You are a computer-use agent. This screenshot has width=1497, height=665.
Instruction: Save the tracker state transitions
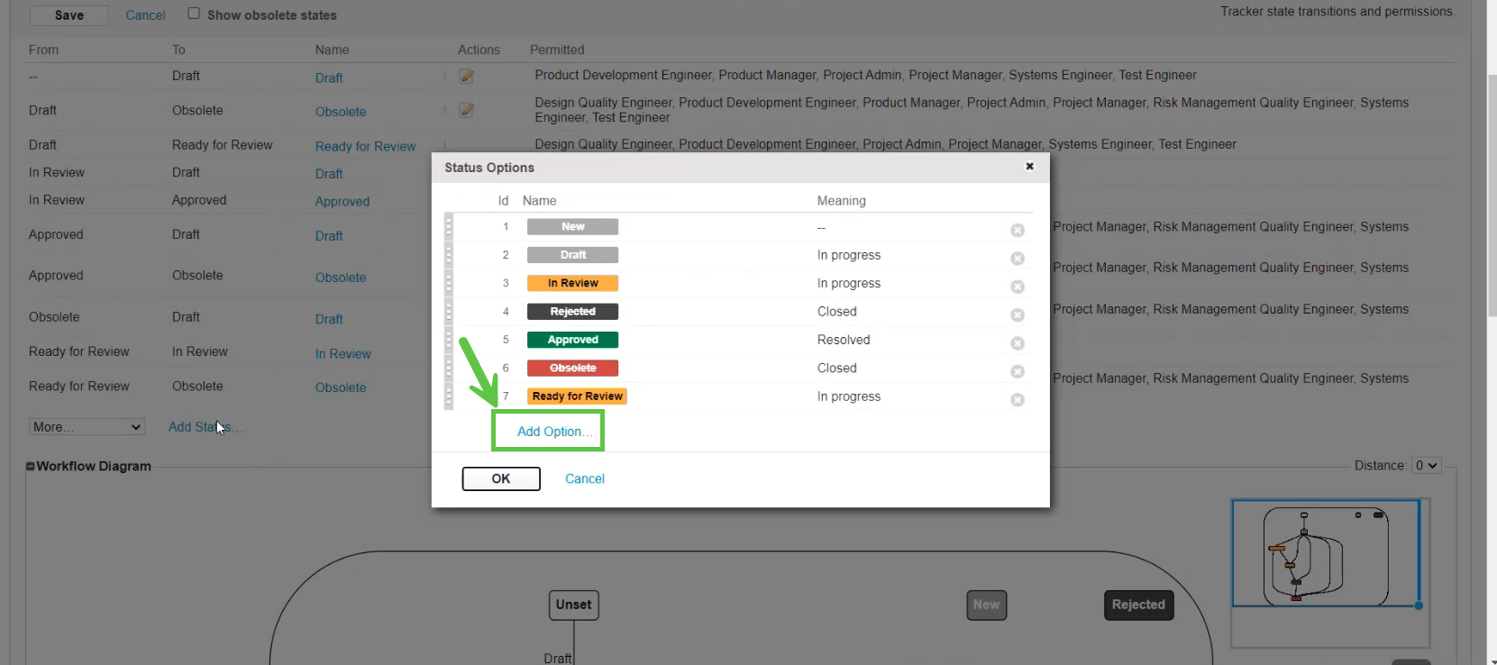[x=69, y=15]
